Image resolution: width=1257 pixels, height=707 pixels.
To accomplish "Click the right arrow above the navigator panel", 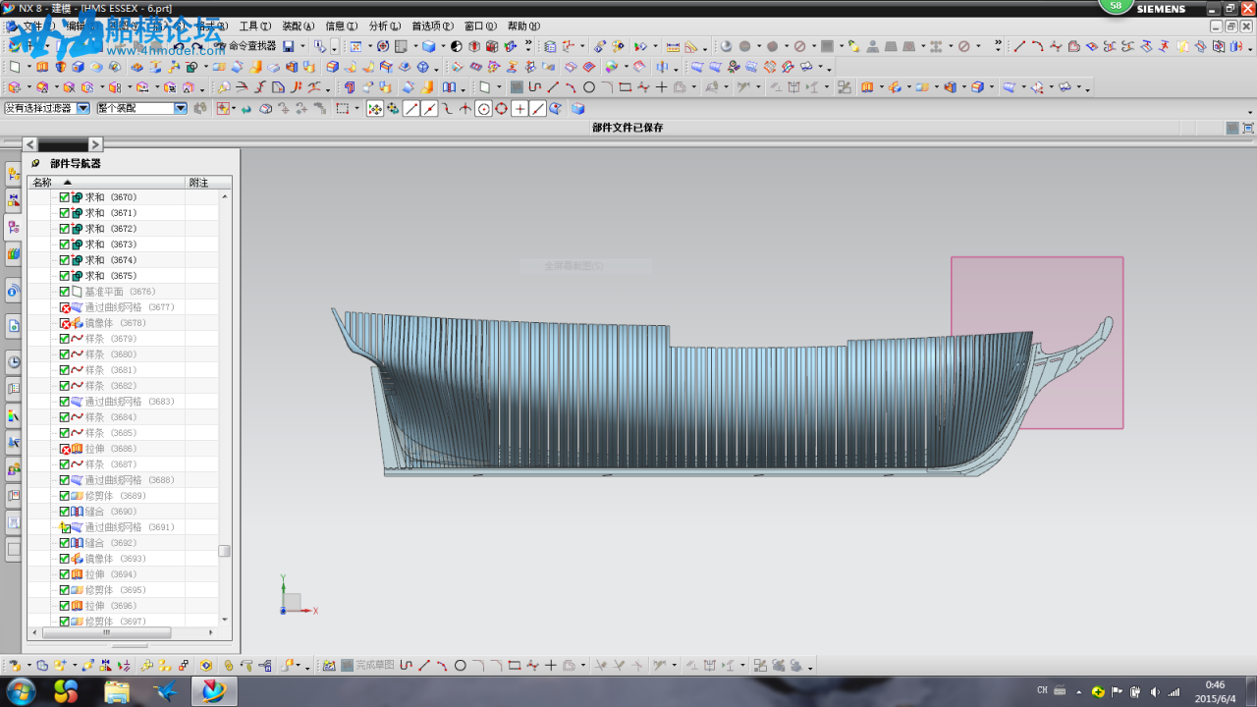I will (x=95, y=144).
